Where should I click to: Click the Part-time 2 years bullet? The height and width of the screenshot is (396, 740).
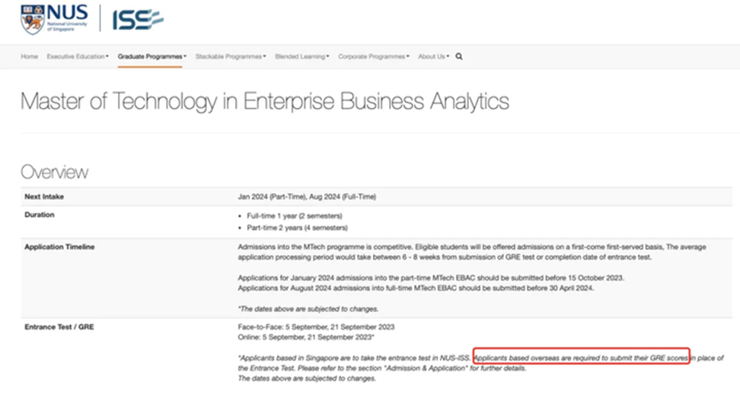click(294, 228)
